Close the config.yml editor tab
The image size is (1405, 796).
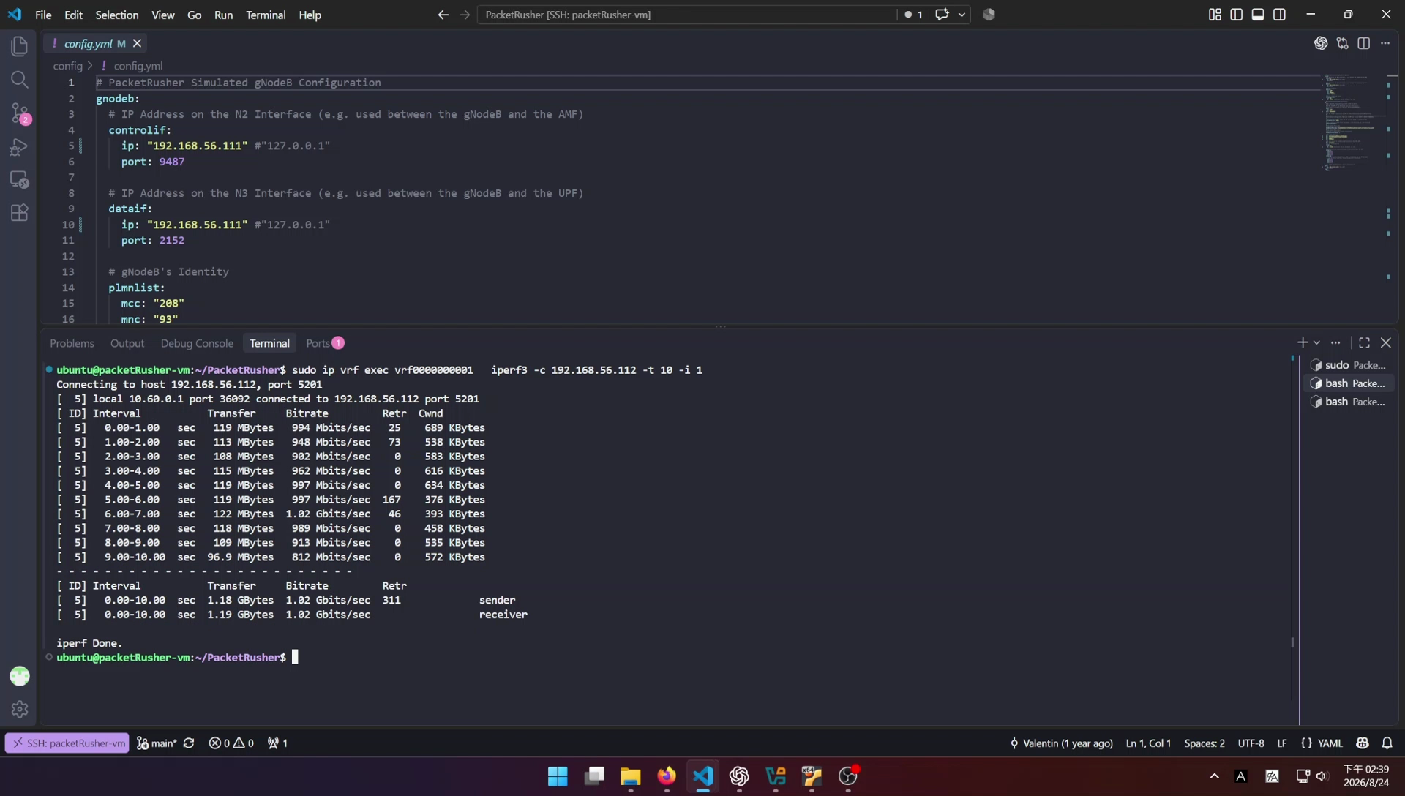[x=137, y=43]
